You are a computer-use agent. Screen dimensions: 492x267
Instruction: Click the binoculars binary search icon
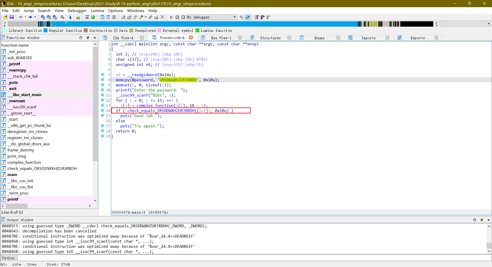click(55, 17)
